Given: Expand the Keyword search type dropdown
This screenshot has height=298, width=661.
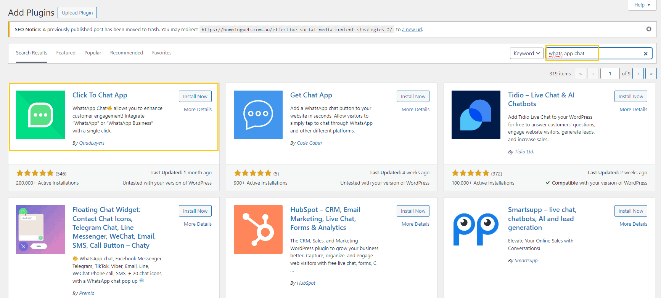Looking at the screenshot, I should [x=526, y=53].
